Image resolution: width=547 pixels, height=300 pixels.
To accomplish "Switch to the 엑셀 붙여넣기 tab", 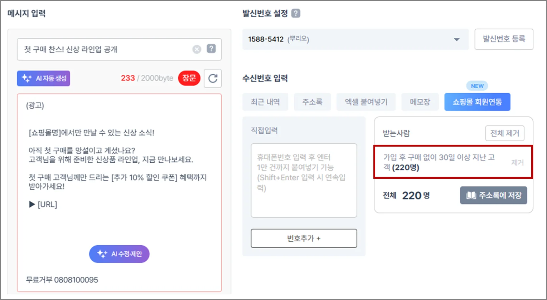I will click(x=366, y=102).
